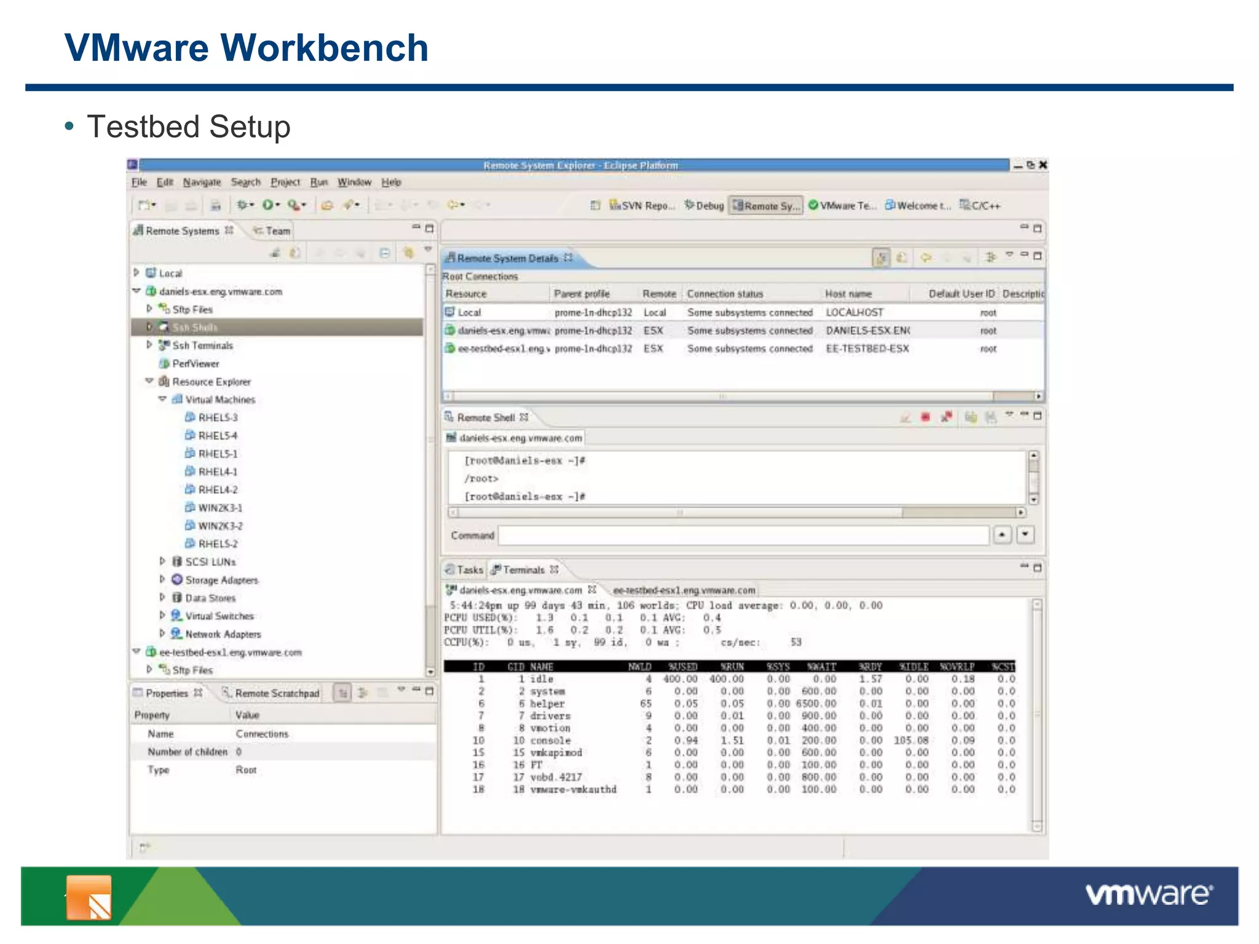The width and height of the screenshot is (1259, 944).
Task: Collapse the daniels-esx.eng.vmware.com node
Action: point(136,291)
